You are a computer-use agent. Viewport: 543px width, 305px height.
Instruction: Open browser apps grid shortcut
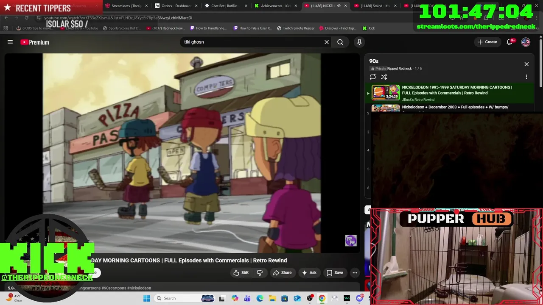coord(6,28)
